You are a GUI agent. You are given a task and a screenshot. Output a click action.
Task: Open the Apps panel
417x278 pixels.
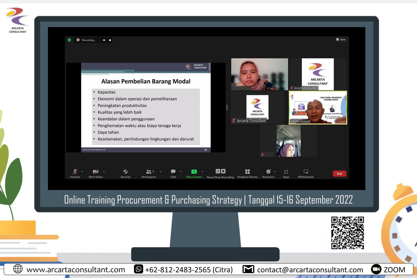click(286, 172)
